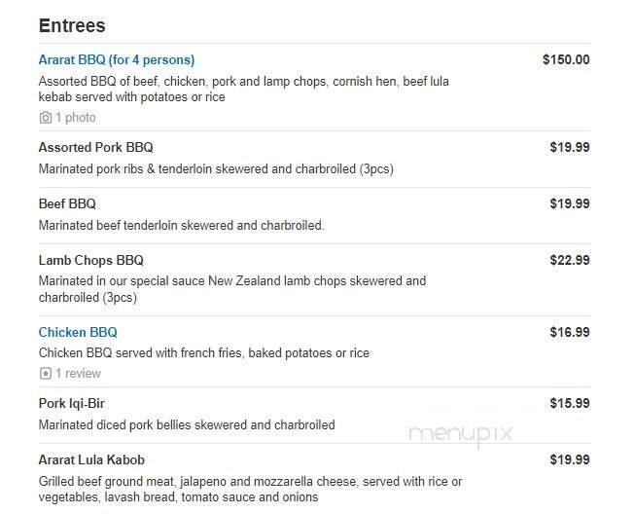This screenshot has height=514, width=635.
Task: Click the Lamb Chops BBQ item title
Action: [x=90, y=260]
